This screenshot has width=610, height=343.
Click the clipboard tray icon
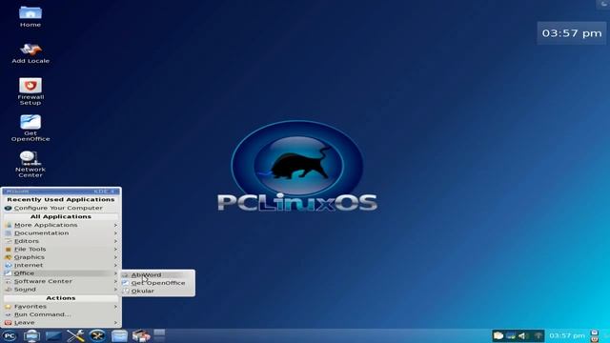click(498, 335)
